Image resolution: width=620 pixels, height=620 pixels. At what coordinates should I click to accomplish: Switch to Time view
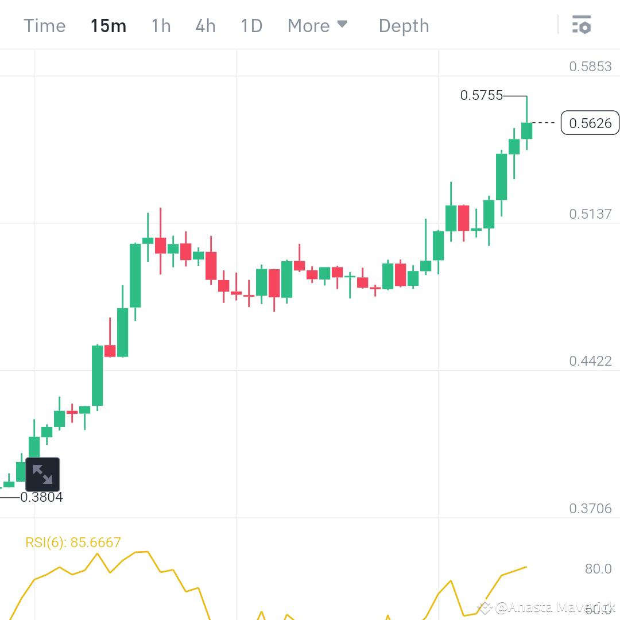point(44,25)
